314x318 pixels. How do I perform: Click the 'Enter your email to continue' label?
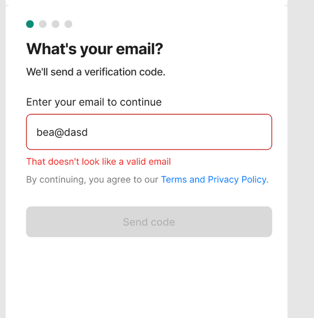(94, 102)
